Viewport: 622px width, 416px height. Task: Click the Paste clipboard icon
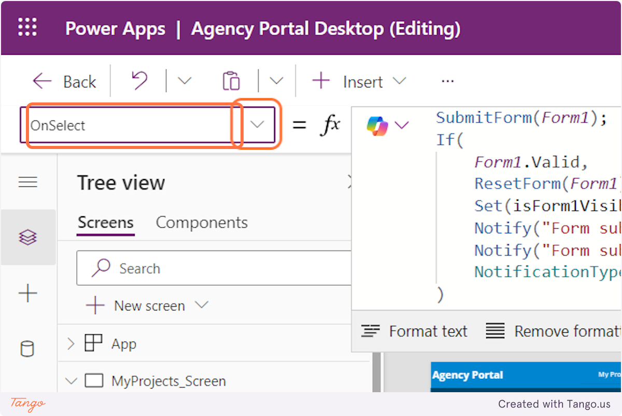click(x=231, y=81)
